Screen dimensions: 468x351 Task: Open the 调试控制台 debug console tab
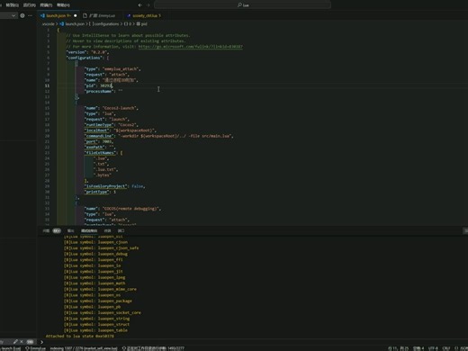coord(89,230)
